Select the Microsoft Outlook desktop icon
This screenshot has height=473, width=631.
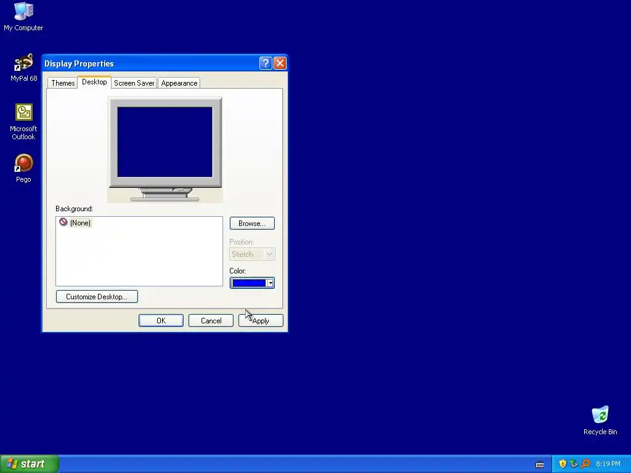[23, 122]
